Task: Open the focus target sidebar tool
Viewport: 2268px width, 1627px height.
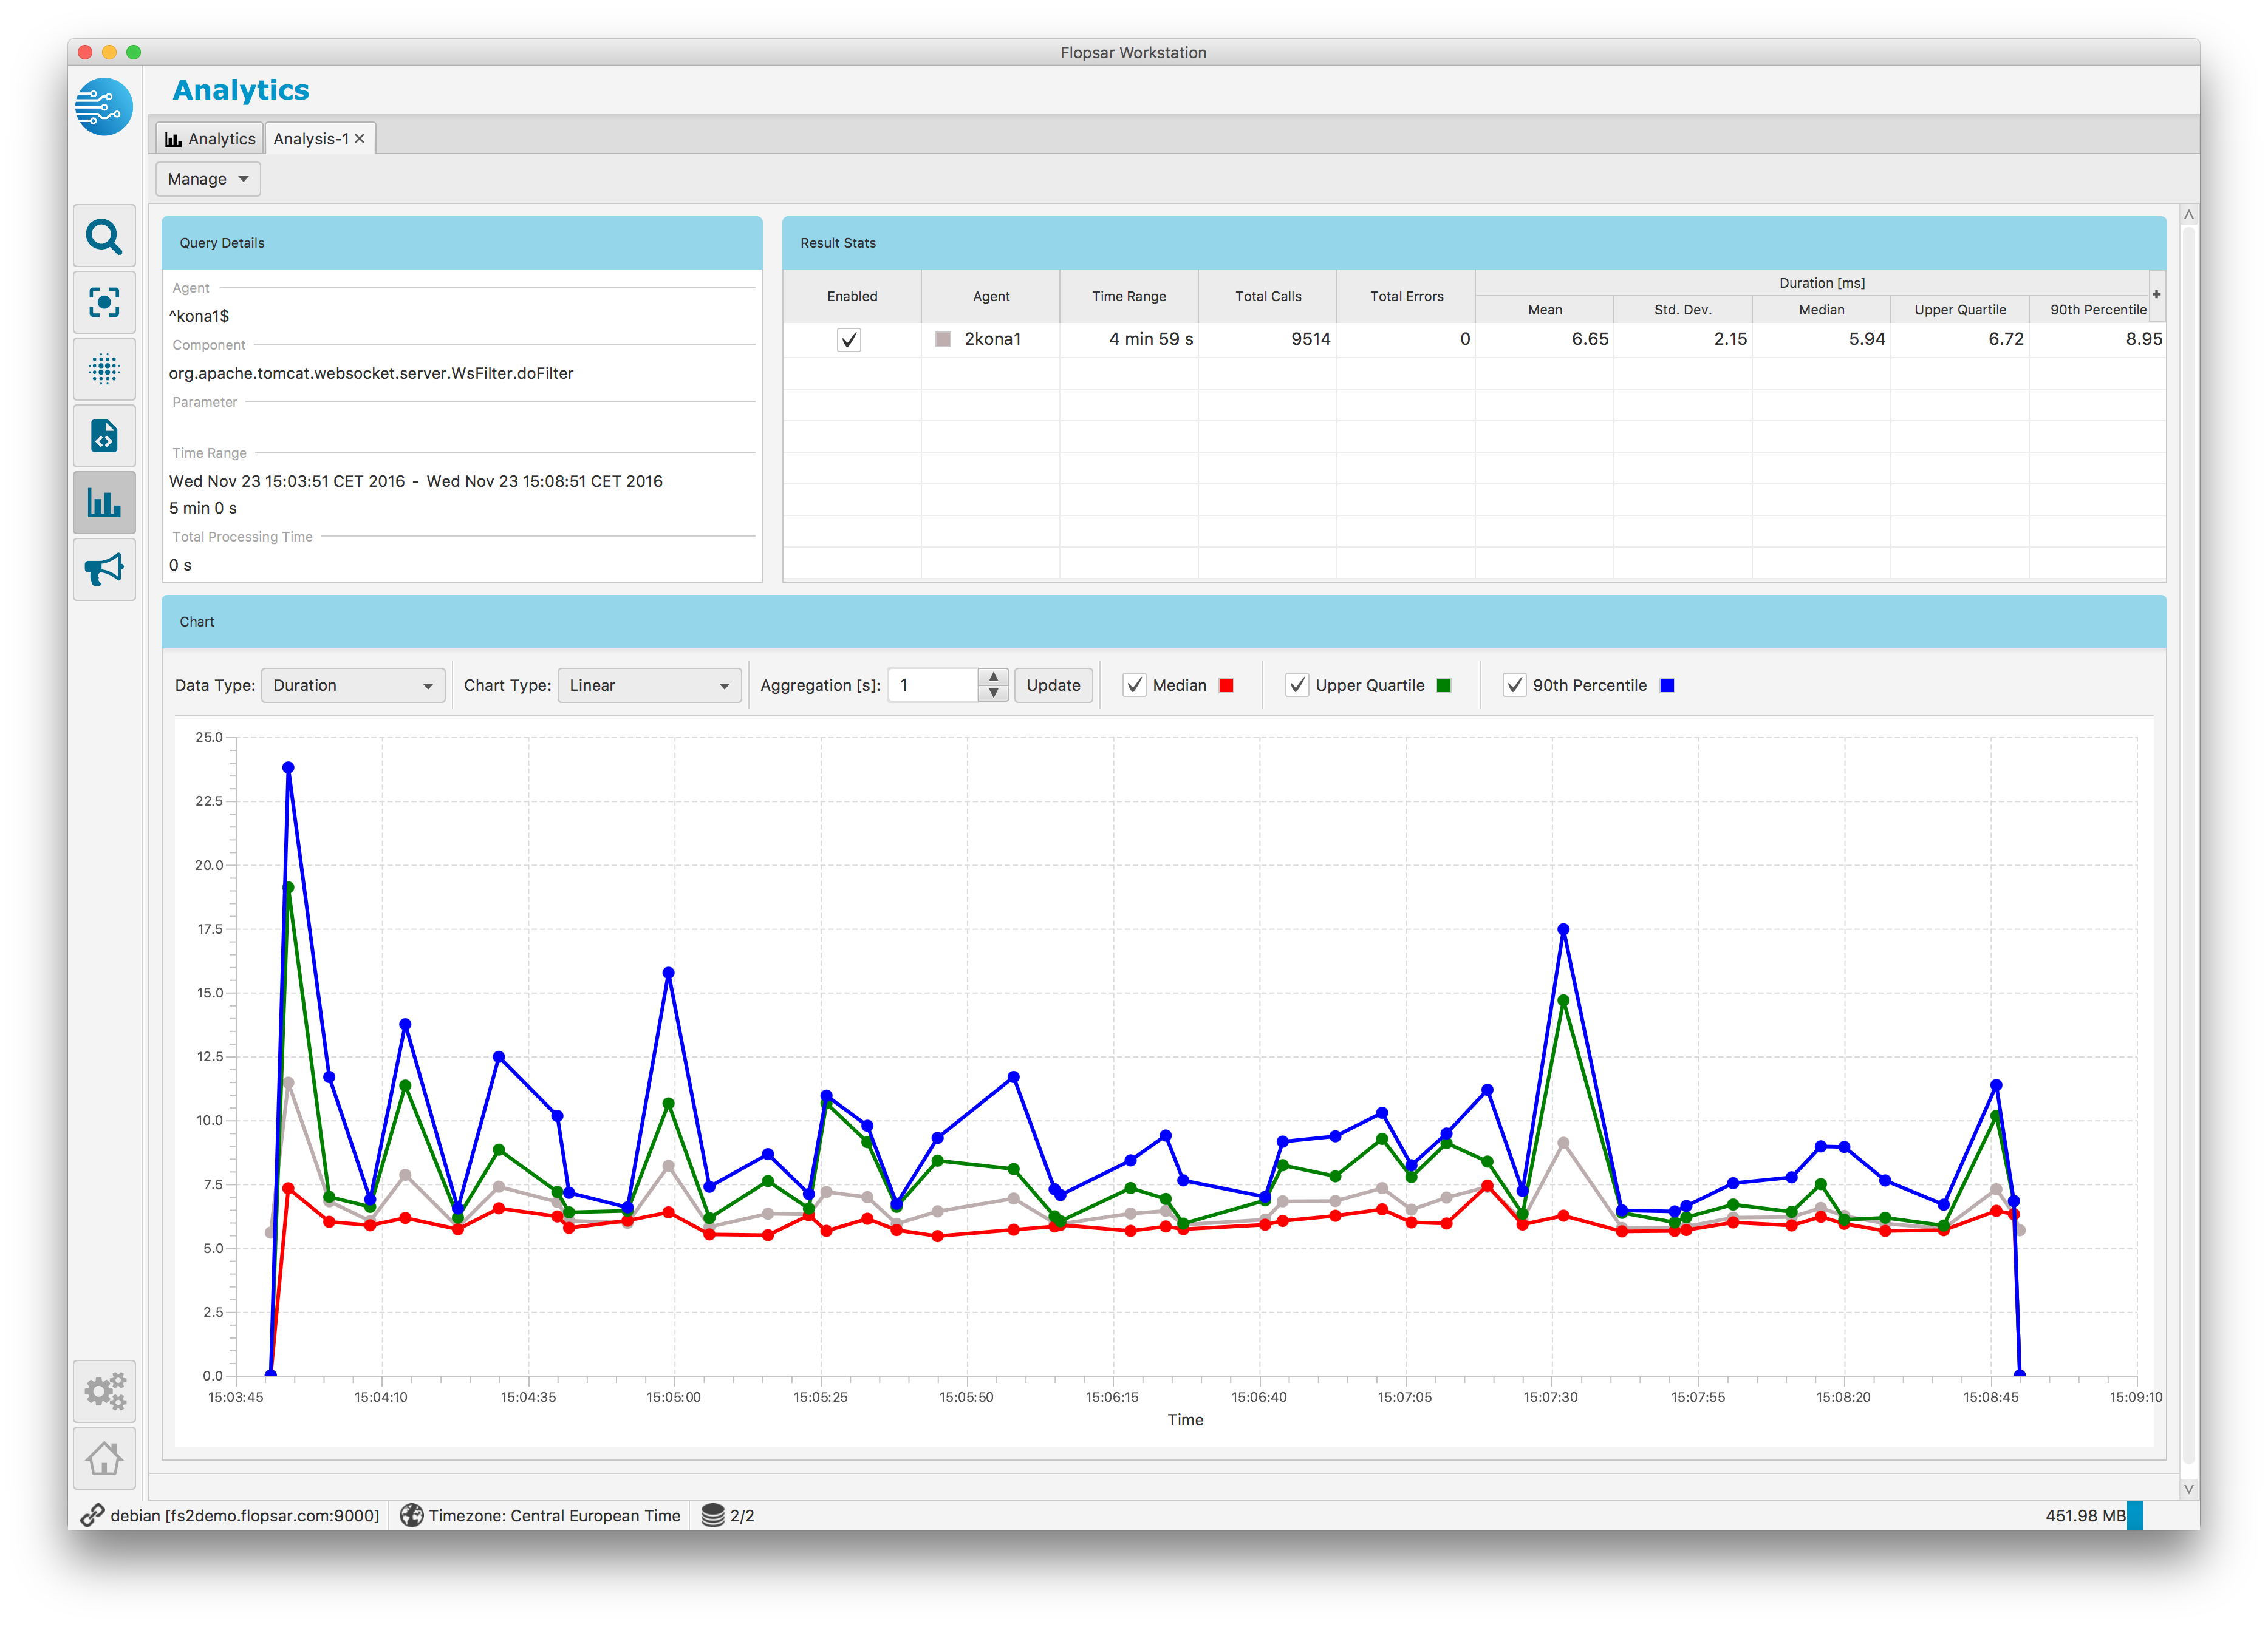Action: pos(104,303)
